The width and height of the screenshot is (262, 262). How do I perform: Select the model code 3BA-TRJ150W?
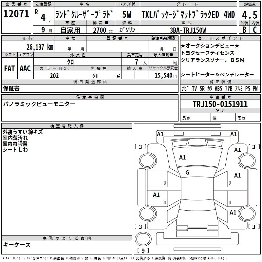point(188,30)
